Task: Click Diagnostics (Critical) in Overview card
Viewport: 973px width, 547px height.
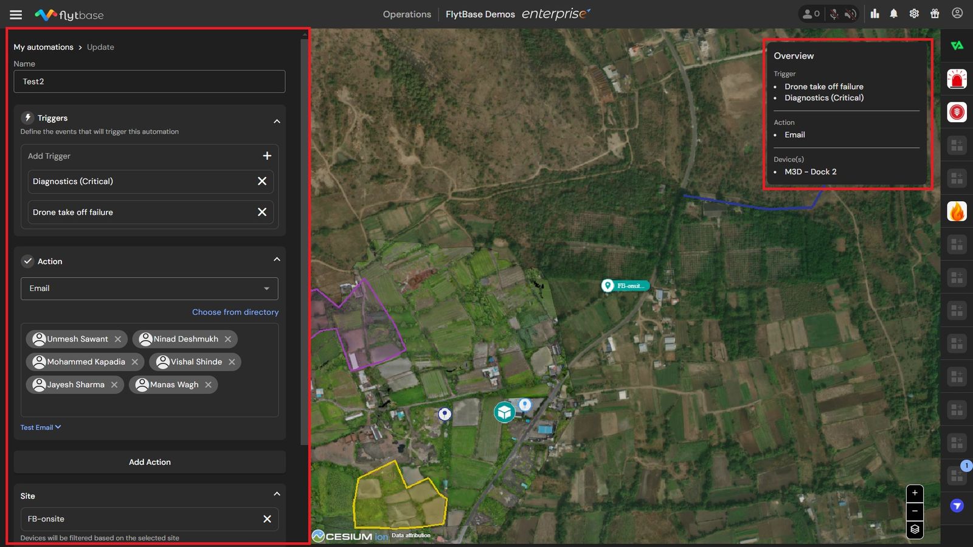Action: point(824,98)
